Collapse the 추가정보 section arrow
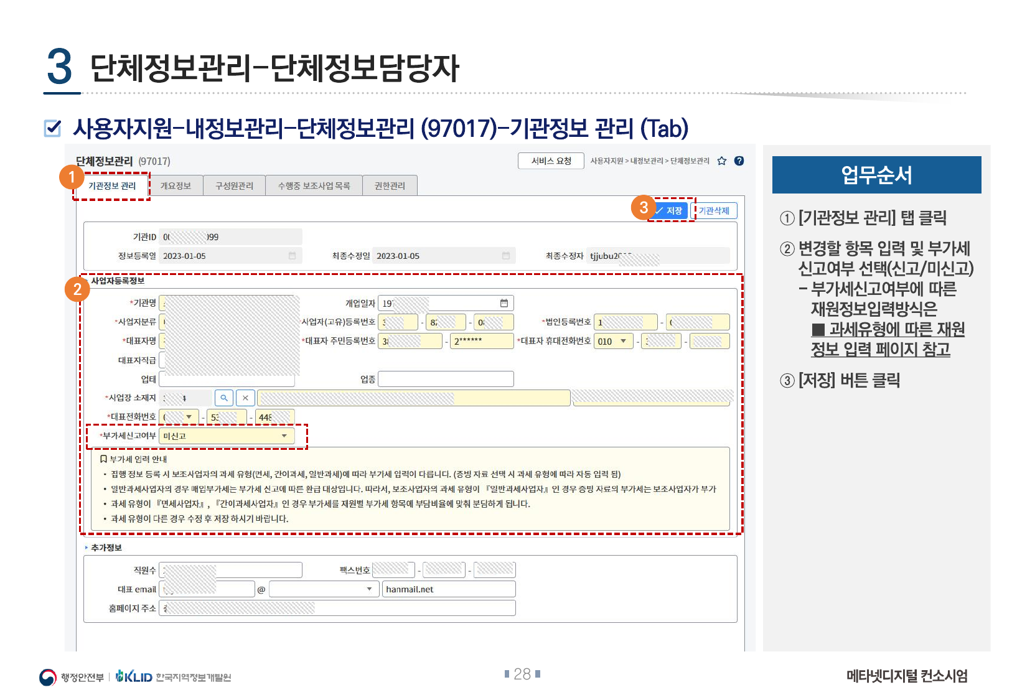The height and width of the screenshot is (700, 1012). point(87,548)
